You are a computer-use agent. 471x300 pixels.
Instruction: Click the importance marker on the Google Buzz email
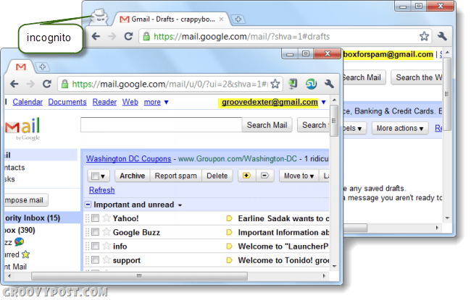[229, 232]
